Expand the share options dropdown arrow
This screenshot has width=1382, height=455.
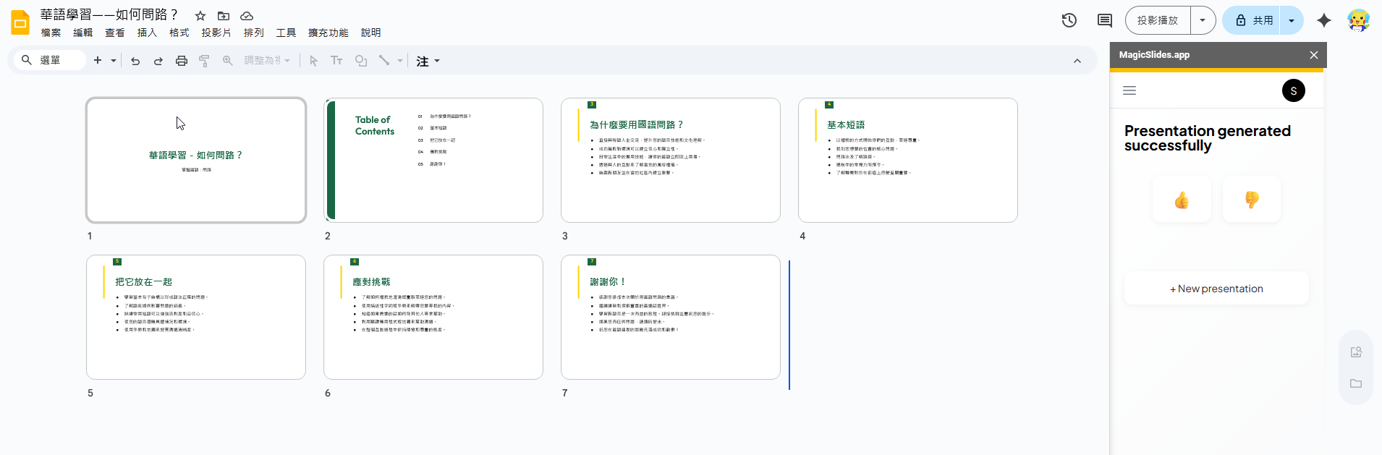[x=1292, y=20]
